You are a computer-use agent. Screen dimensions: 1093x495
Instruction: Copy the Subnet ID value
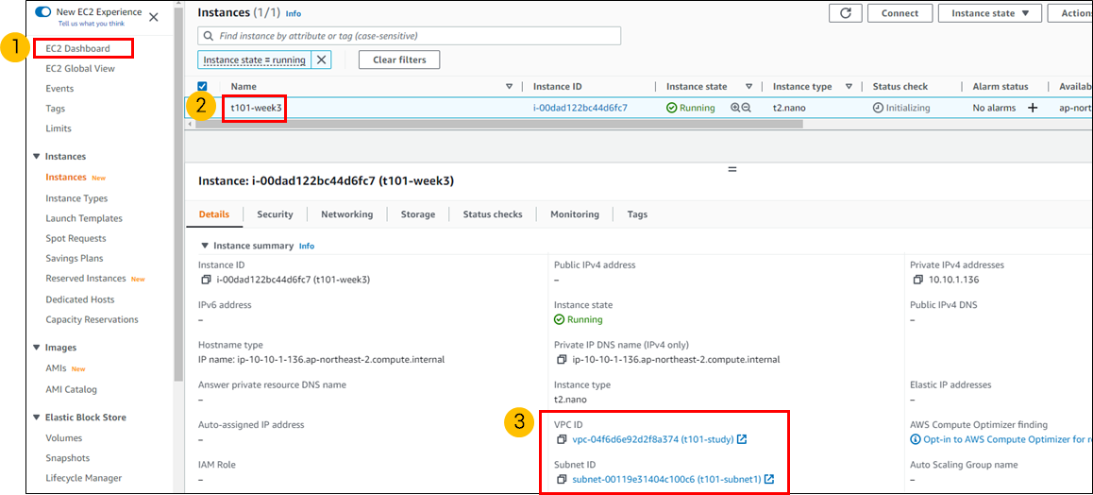click(562, 479)
